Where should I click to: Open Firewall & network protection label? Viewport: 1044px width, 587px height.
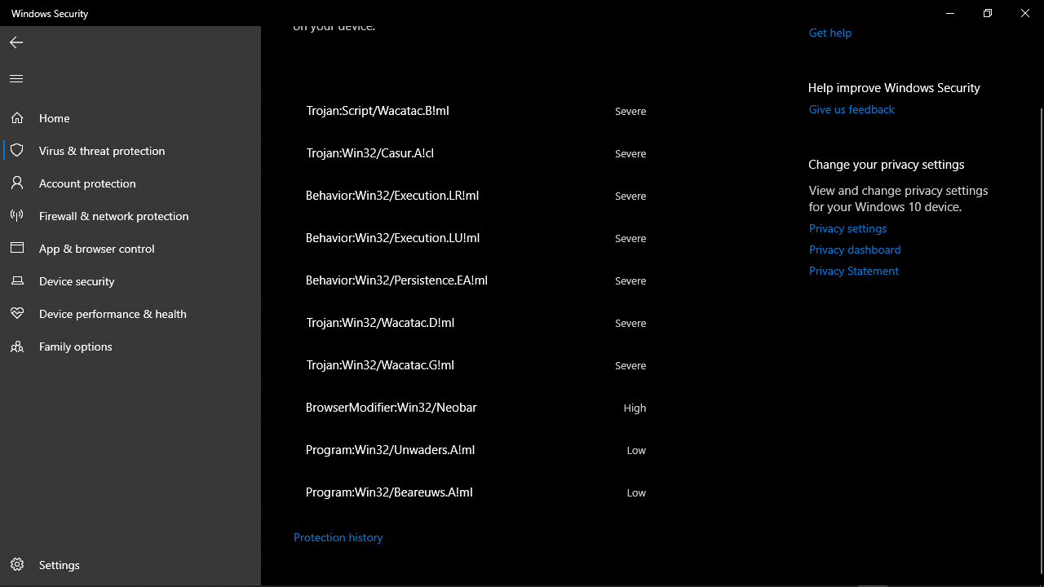(114, 216)
